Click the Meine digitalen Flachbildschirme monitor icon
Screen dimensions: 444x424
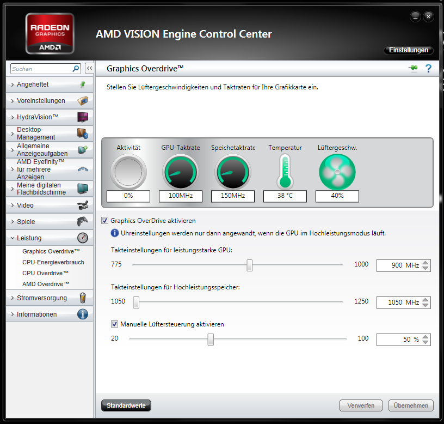click(83, 189)
